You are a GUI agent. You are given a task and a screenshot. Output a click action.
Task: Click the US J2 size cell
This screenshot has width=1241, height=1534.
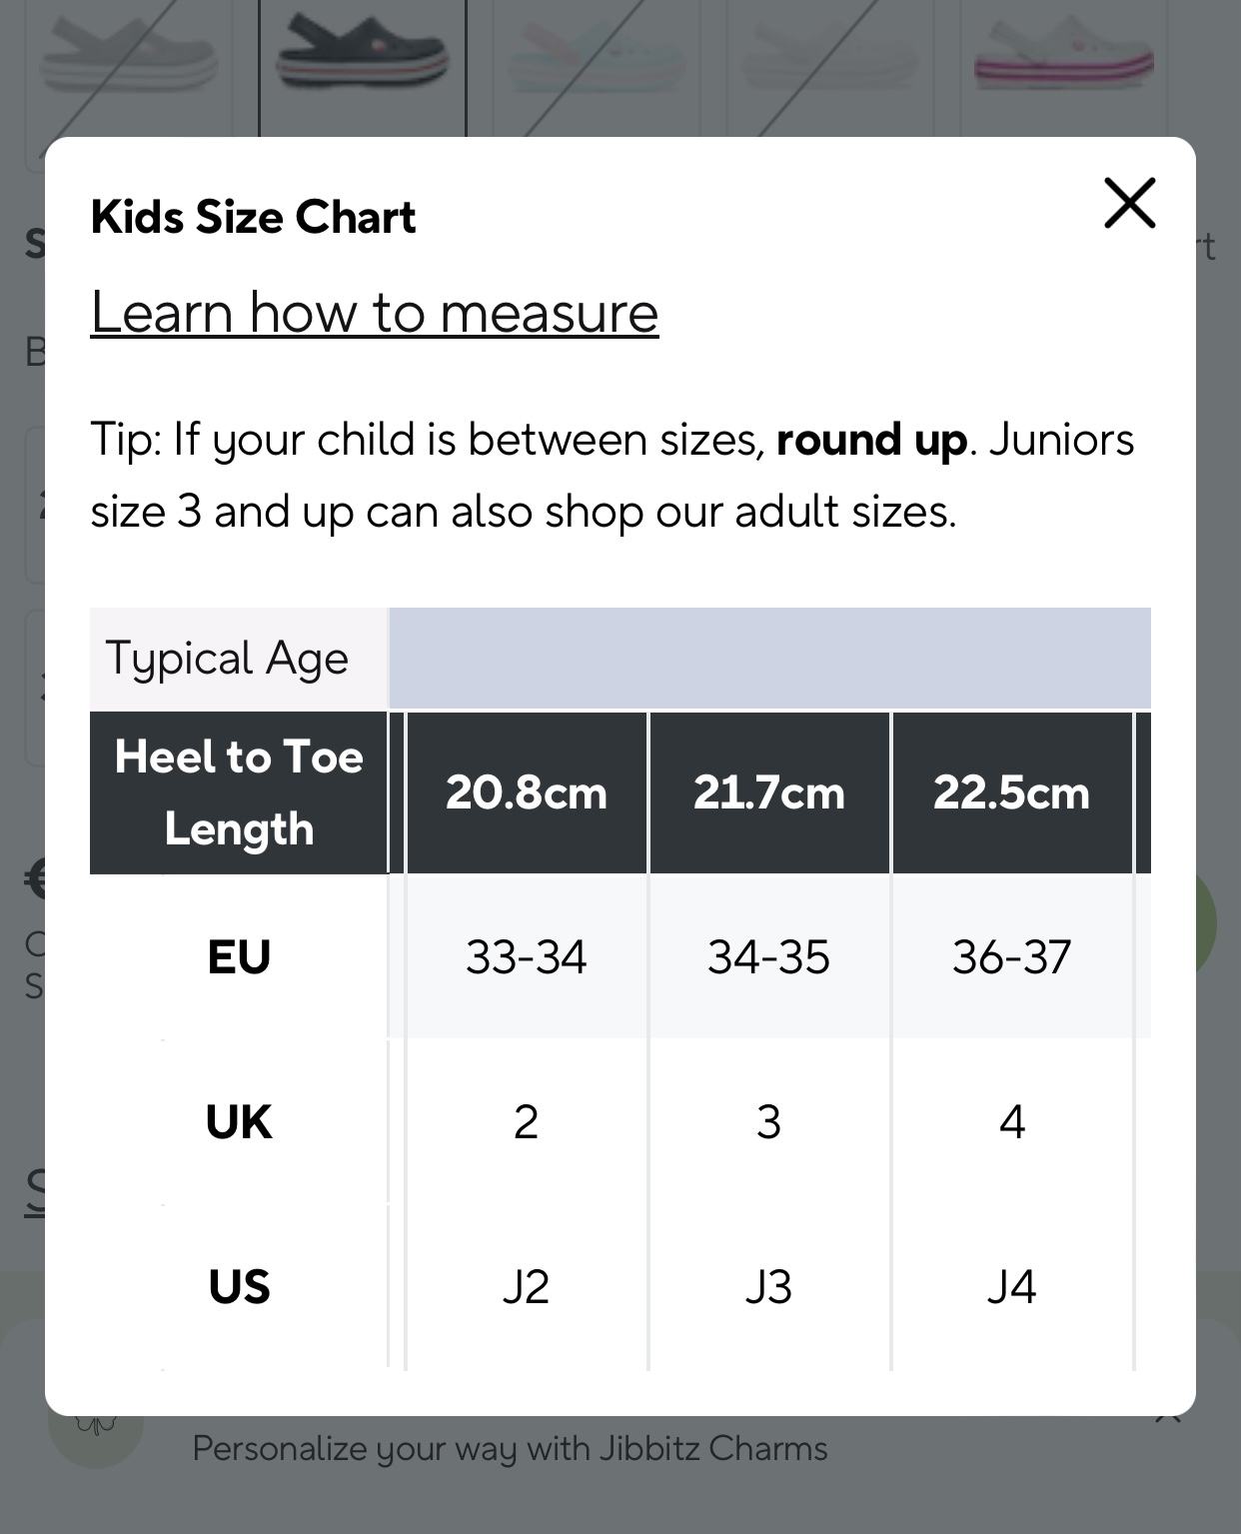(527, 1286)
